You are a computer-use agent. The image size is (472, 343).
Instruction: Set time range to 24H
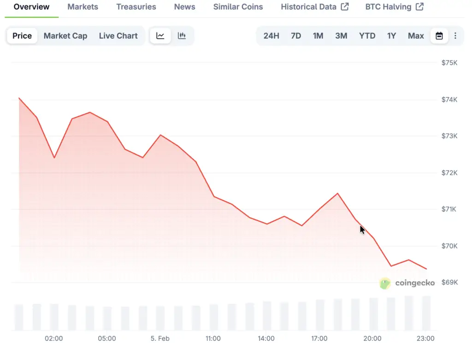[271, 36]
